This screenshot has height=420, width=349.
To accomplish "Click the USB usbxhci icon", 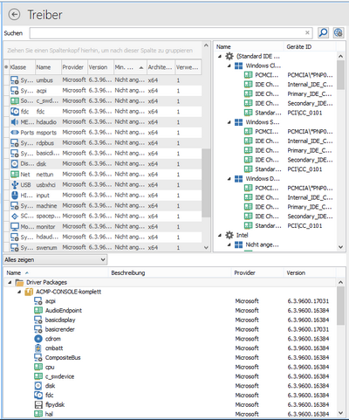I will click(15, 185).
